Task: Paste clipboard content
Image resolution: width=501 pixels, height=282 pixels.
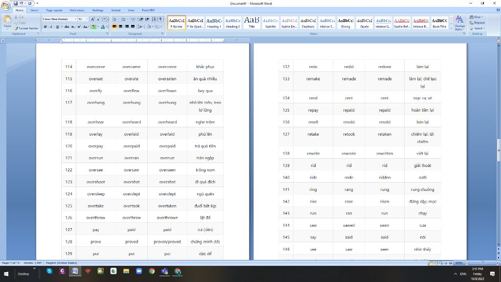Action: click(7, 22)
